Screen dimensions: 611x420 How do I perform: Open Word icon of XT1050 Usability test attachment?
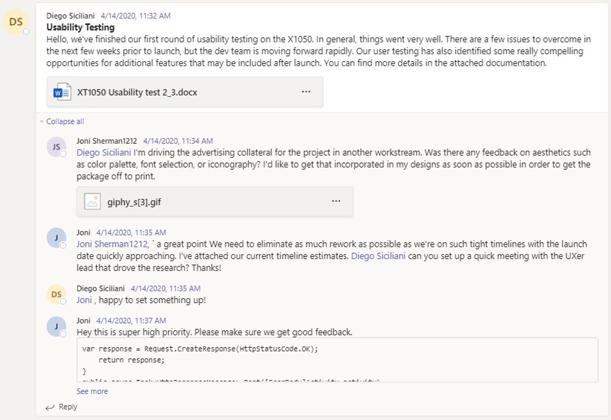tap(62, 92)
